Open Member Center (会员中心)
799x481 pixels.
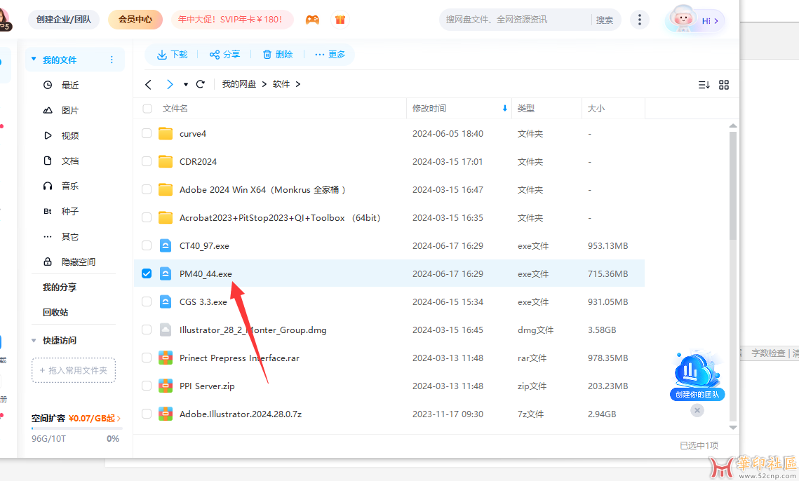coord(135,20)
